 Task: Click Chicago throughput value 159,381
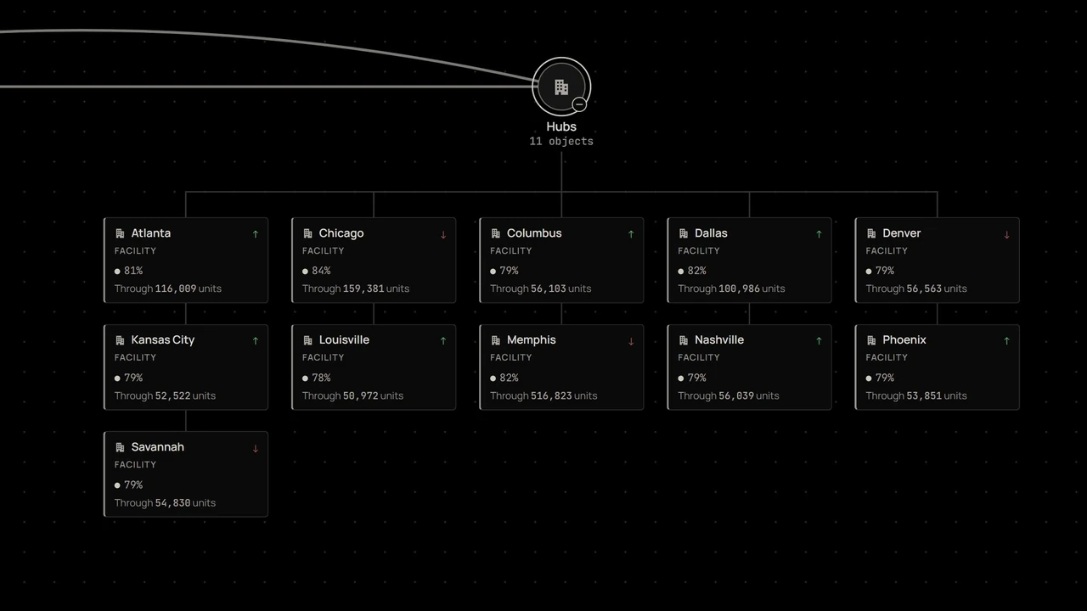(363, 289)
